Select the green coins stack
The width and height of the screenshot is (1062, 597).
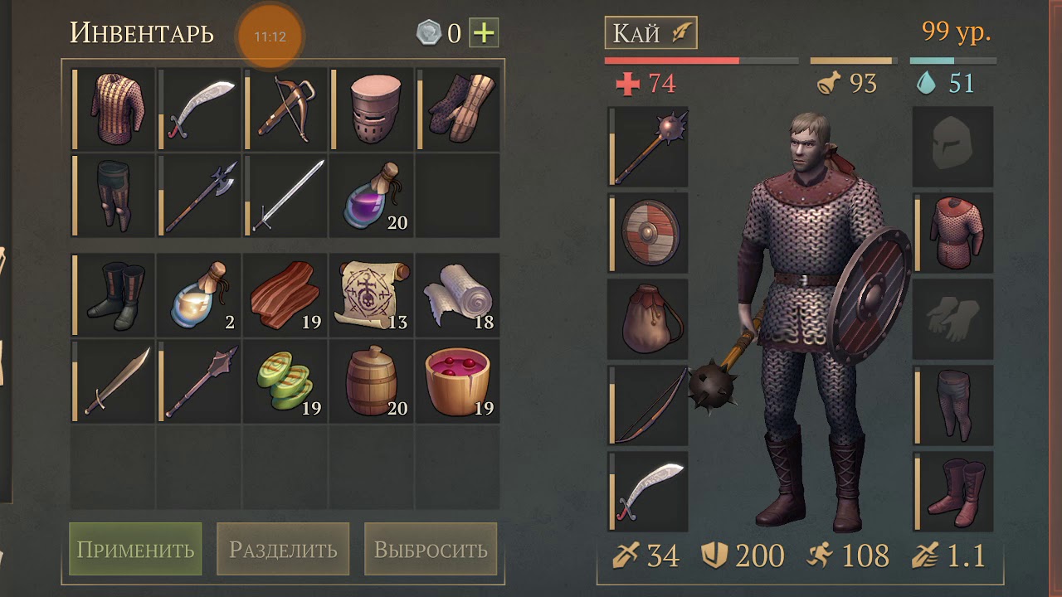pyautogui.click(x=285, y=381)
